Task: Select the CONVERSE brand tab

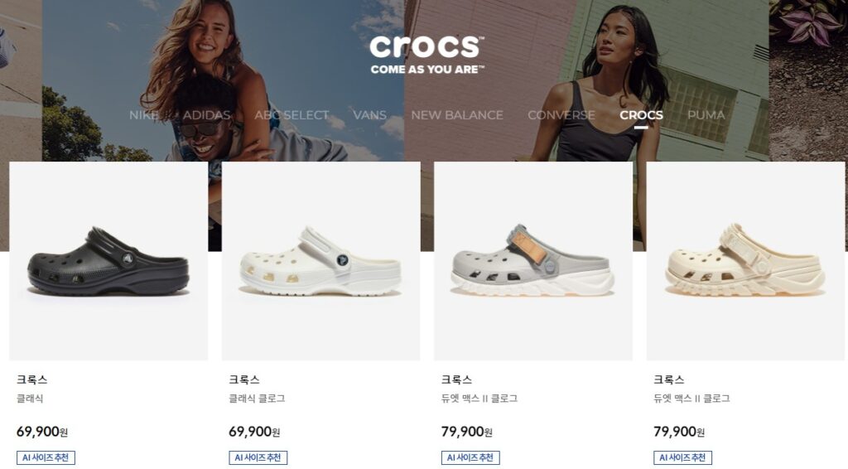Action: click(561, 115)
